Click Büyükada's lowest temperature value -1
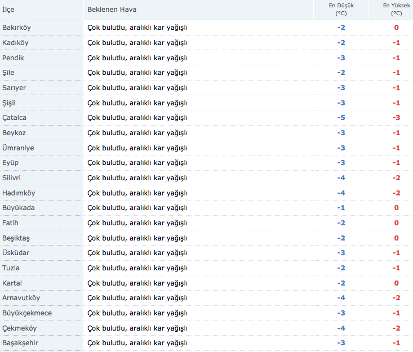Screen dimensions: 413x352 coord(341,208)
